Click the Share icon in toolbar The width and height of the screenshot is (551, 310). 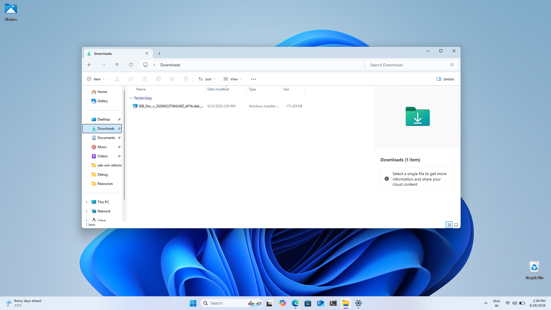(172, 79)
